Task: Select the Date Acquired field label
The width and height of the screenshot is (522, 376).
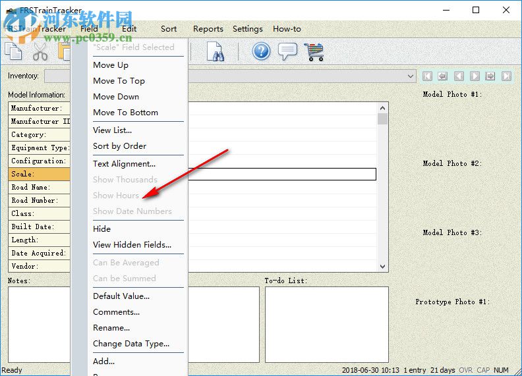Action: point(39,254)
